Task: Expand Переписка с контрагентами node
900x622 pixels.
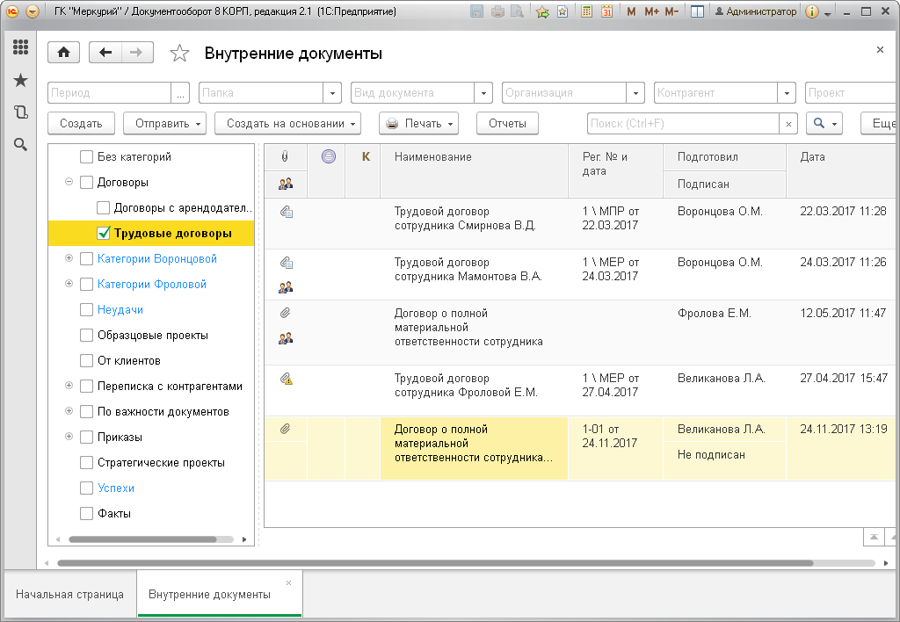Action: 69,386
